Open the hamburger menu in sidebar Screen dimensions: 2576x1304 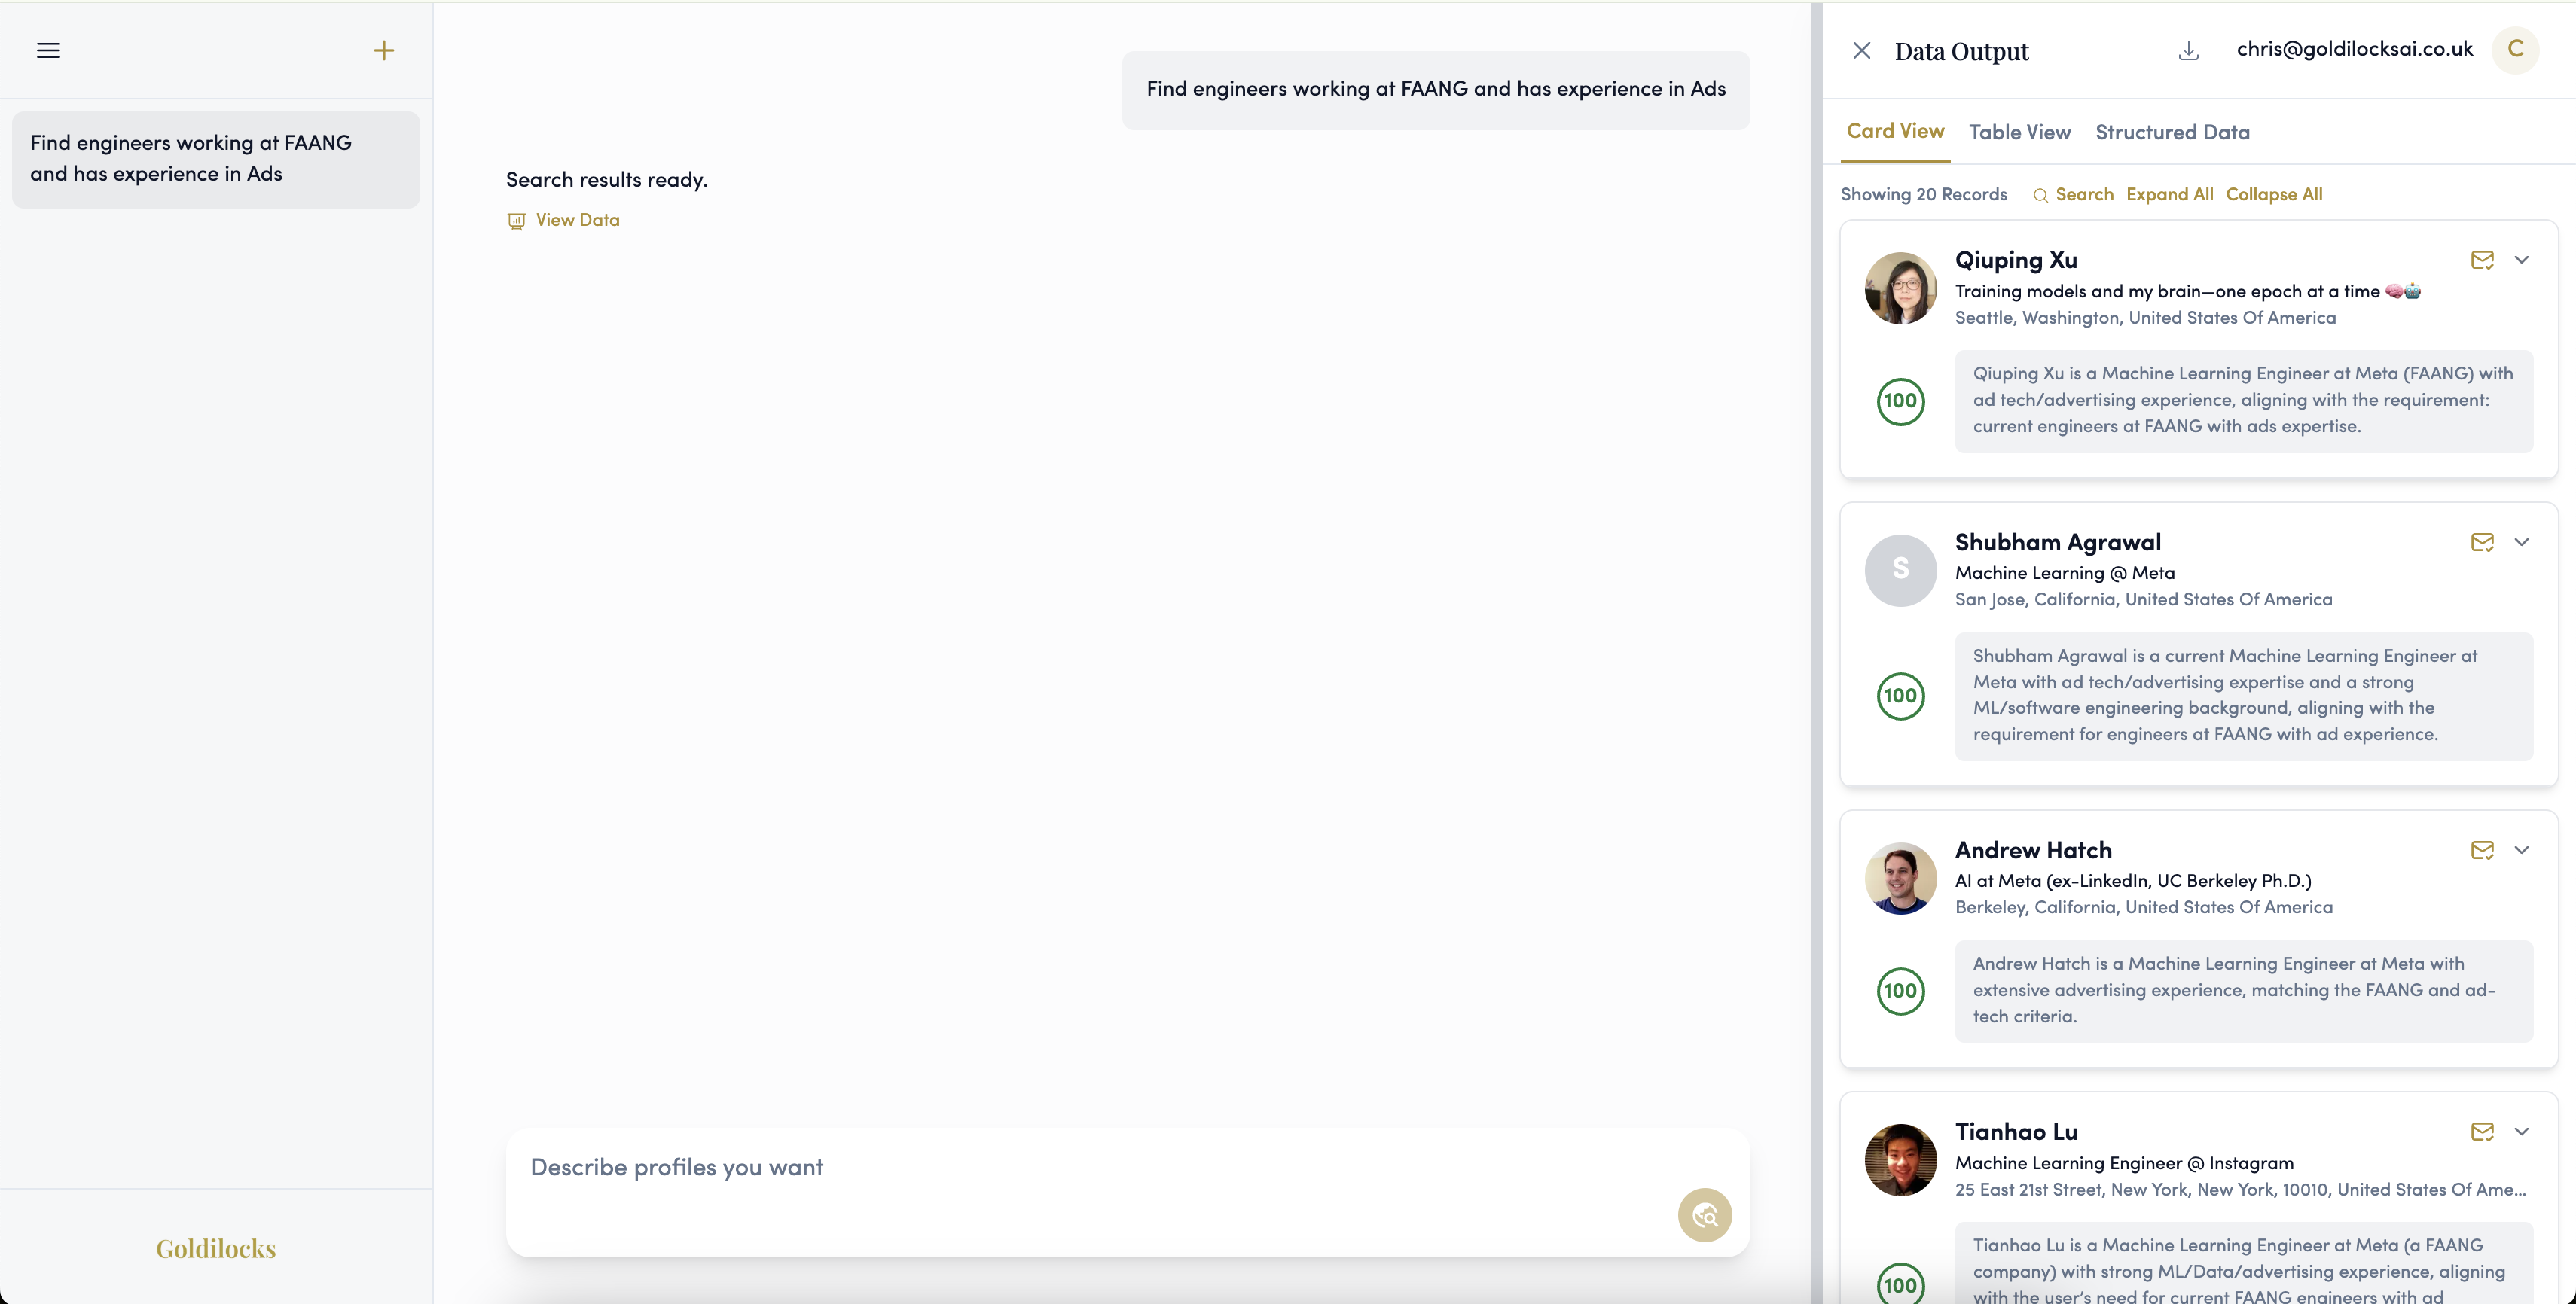[48, 50]
